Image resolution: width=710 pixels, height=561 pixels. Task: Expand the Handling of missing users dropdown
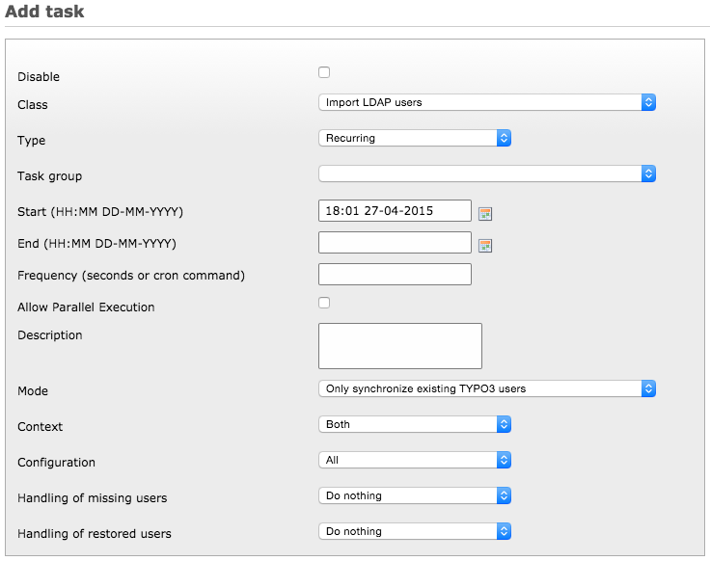coord(414,495)
